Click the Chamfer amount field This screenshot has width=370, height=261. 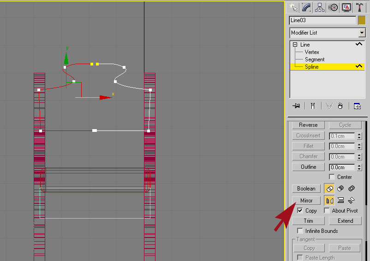(342, 157)
